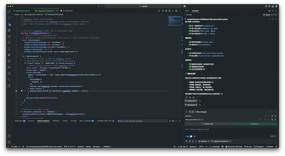Open editor More Actions ellipsis

pyautogui.click(x=180, y=11)
